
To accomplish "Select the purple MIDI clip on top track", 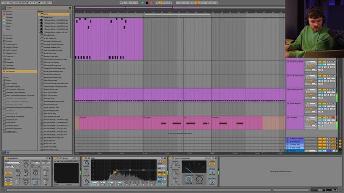I will coord(109,39).
